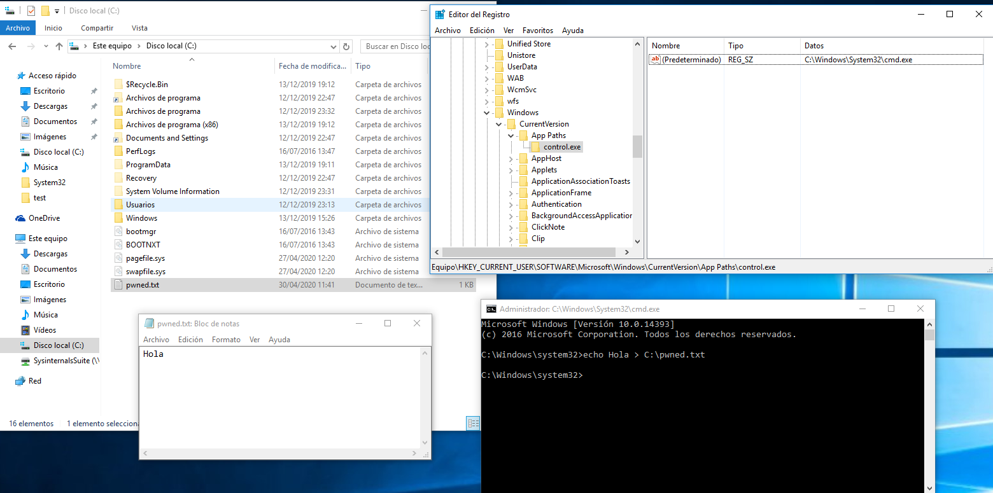Select Red in the navigation pane

[35, 381]
